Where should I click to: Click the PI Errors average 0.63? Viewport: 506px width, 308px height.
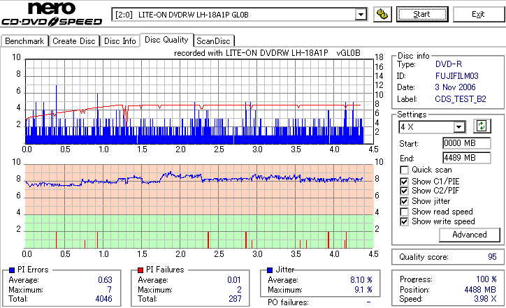(x=105, y=280)
